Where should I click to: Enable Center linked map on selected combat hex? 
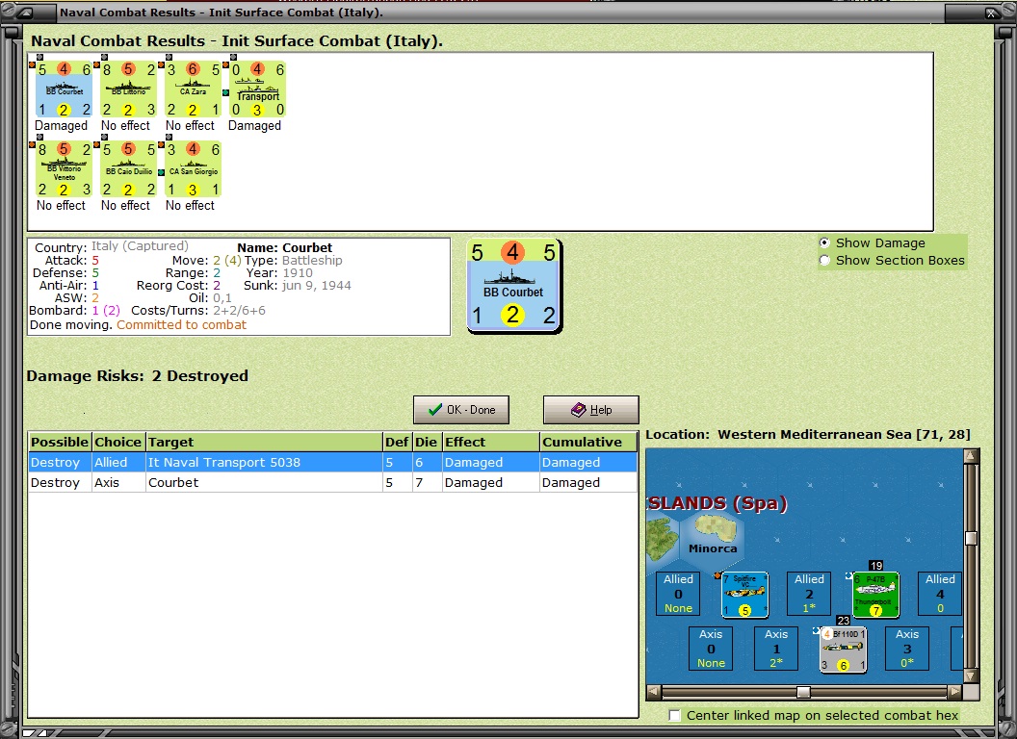tap(675, 716)
